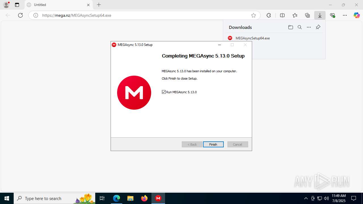Refresh the page in Edge
Screen dimensions: 363x204
coord(20,15)
